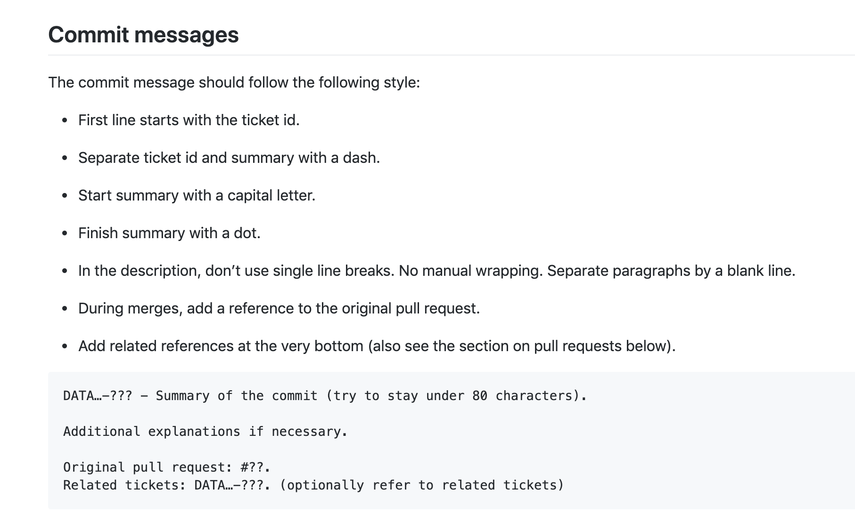Click the 'Original pull request: #??.' line
The image size is (855, 530).
coord(167,467)
